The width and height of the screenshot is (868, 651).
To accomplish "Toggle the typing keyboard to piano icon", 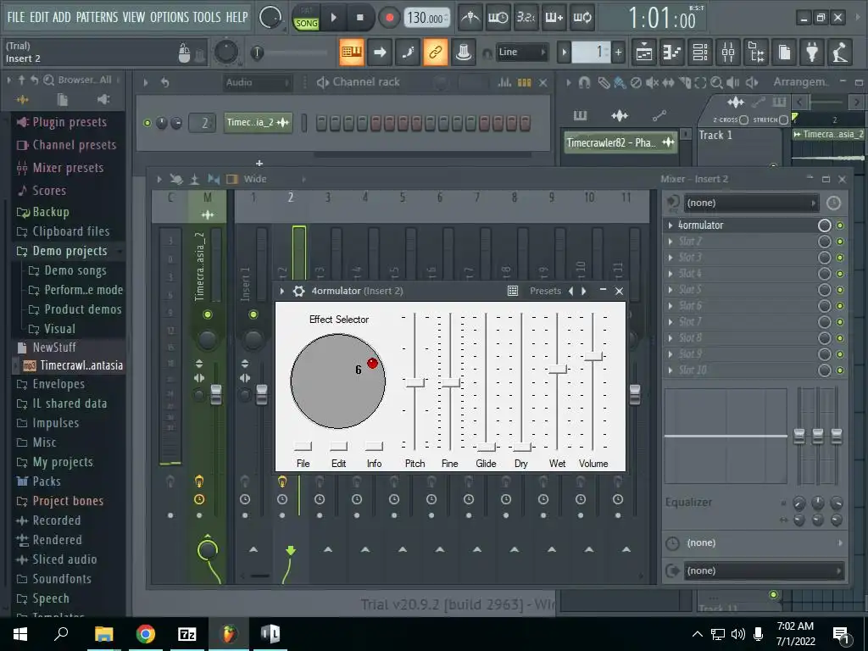I will [x=352, y=52].
